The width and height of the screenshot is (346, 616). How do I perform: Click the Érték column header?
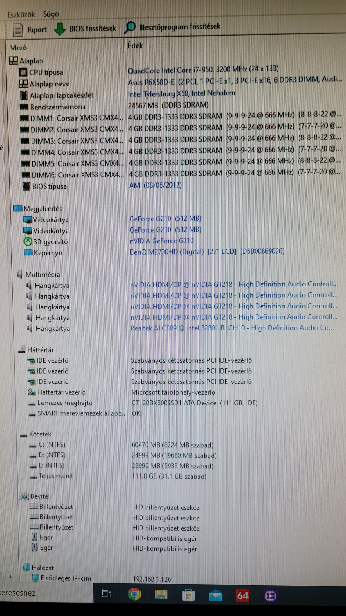(135, 46)
